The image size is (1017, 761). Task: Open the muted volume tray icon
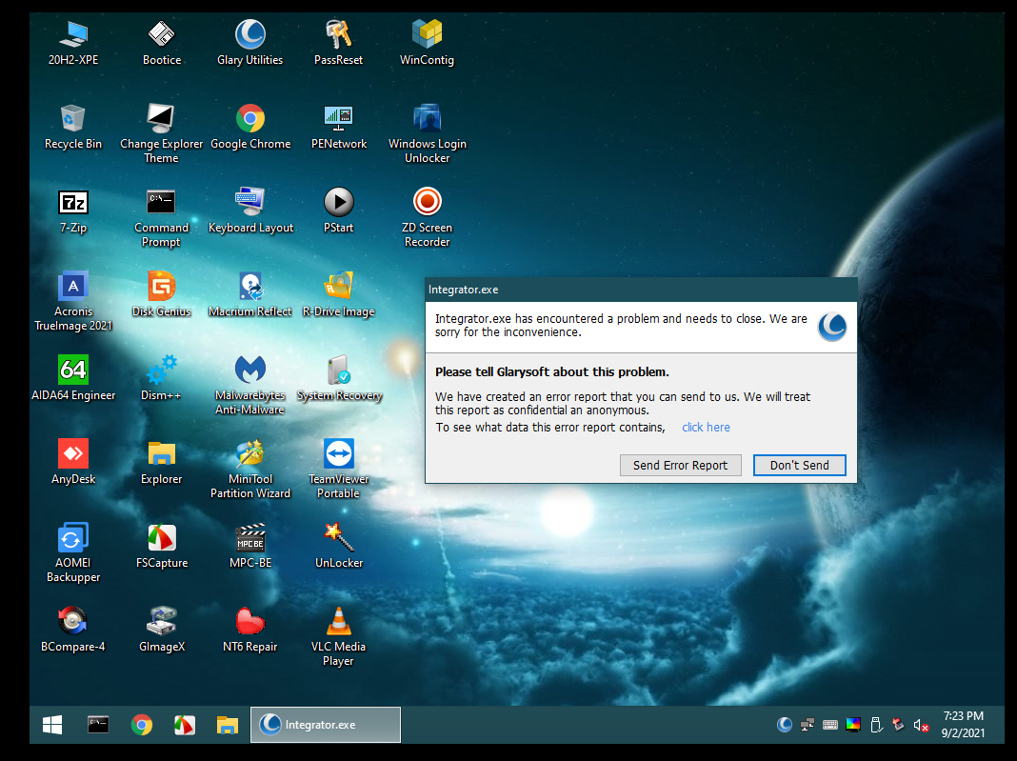click(x=921, y=726)
